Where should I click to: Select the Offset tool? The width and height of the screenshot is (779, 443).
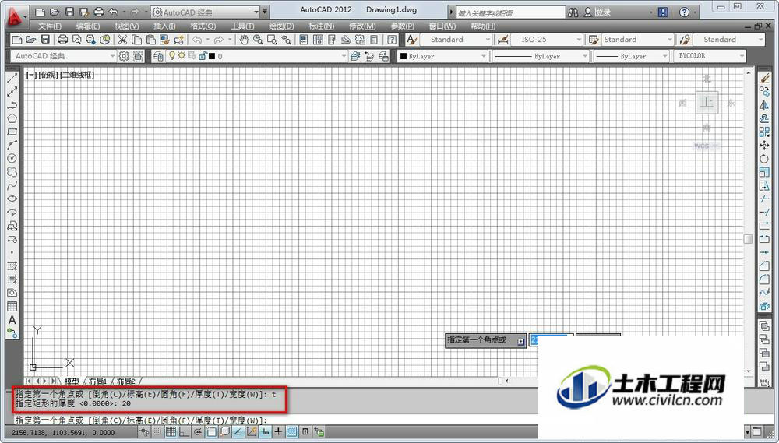coord(765,118)
